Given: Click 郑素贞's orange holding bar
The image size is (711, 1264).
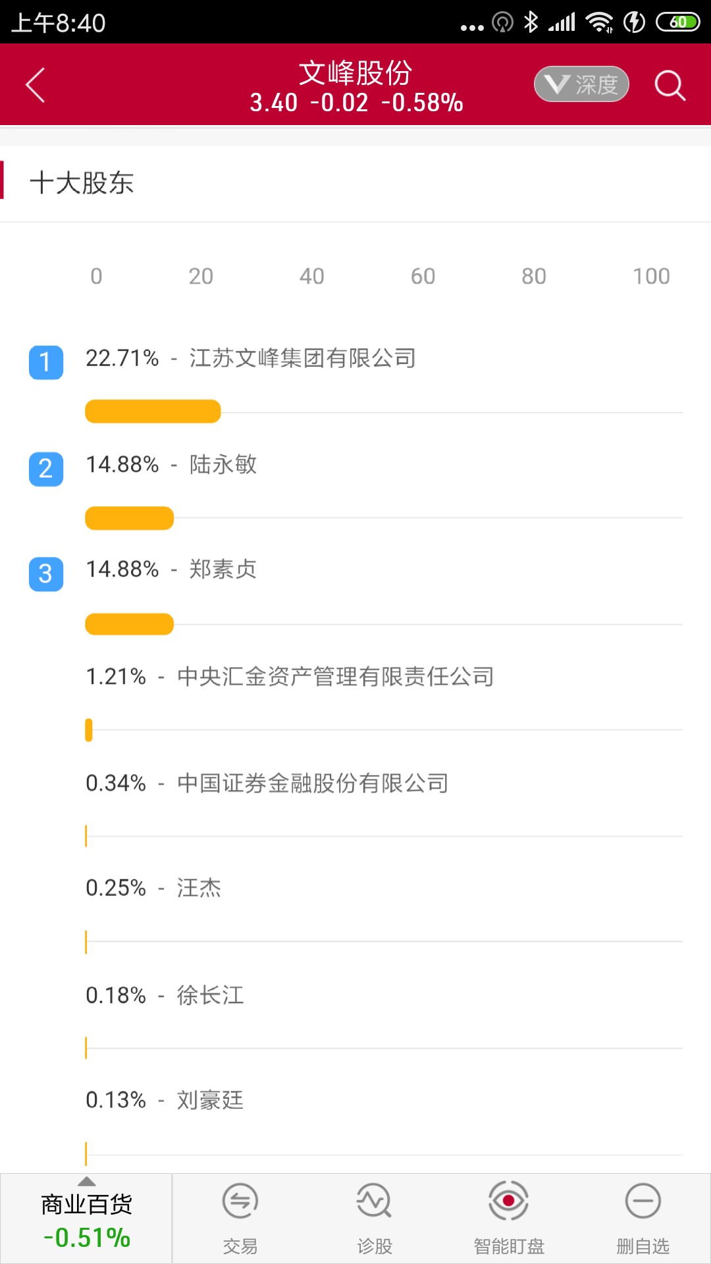Looking at the screenshot, I should click(x=130, y=624).
